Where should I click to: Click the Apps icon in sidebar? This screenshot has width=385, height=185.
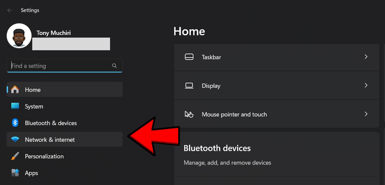pos(15,173)
